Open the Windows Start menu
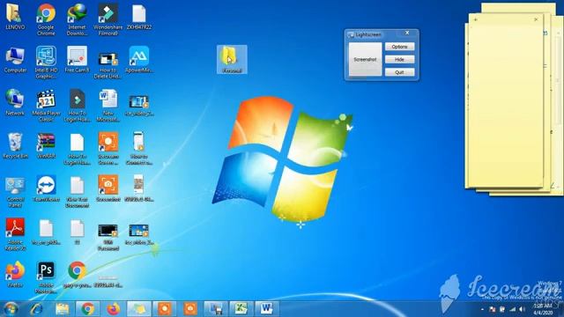 coord(11,309)
